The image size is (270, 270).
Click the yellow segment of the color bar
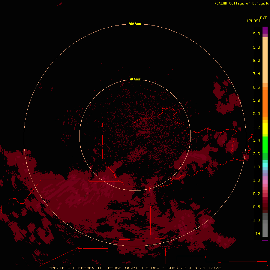[x=265, y=128]
